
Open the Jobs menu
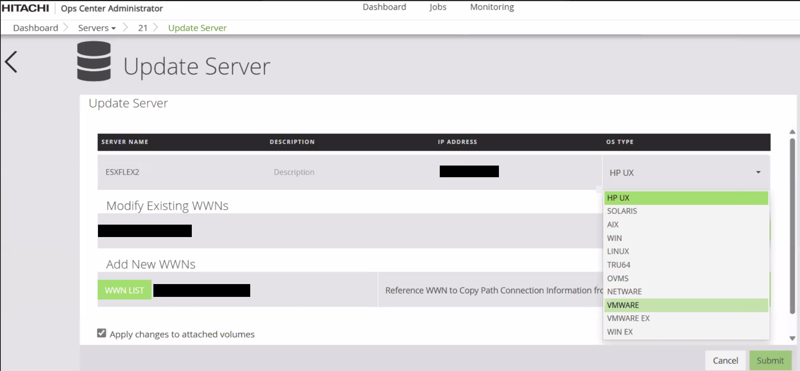pos(437,7)
